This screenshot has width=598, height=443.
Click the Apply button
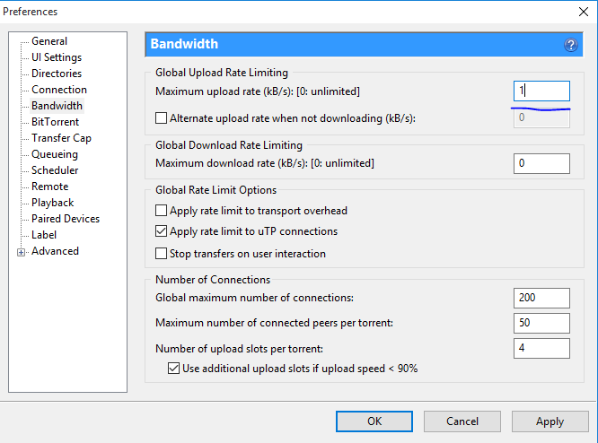(550, 421)
